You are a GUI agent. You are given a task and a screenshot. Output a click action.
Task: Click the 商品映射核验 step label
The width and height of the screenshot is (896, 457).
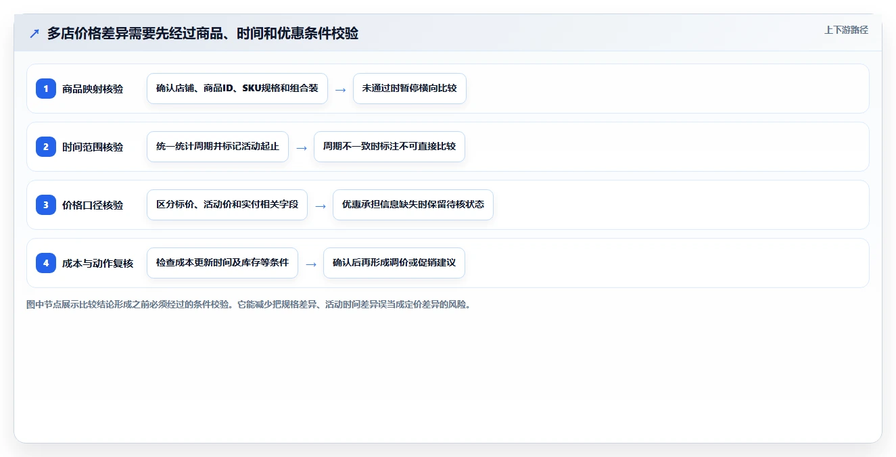click(93, 89)
